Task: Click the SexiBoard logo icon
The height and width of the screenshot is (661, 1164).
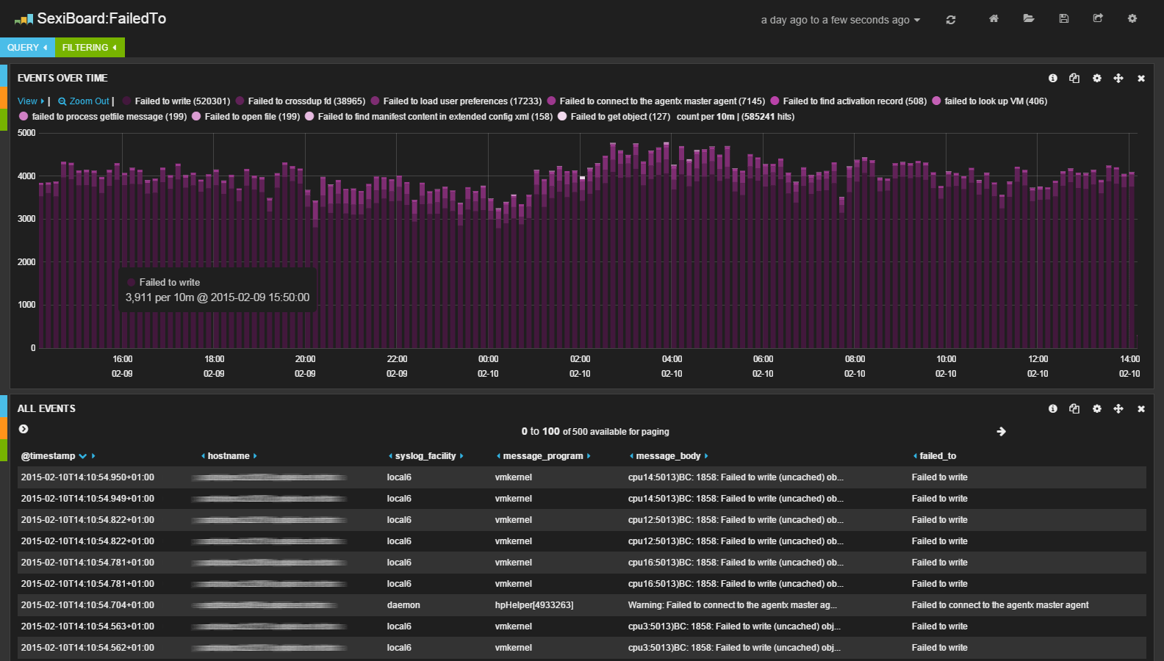Action: pos(24,19)
